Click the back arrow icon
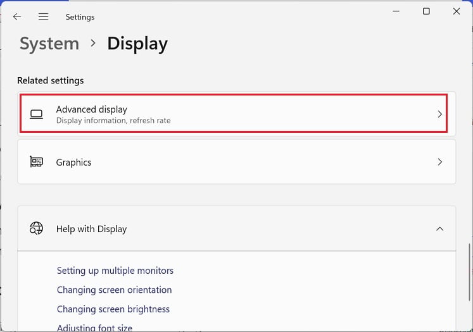473x332 pixels. tap(17, 17)
